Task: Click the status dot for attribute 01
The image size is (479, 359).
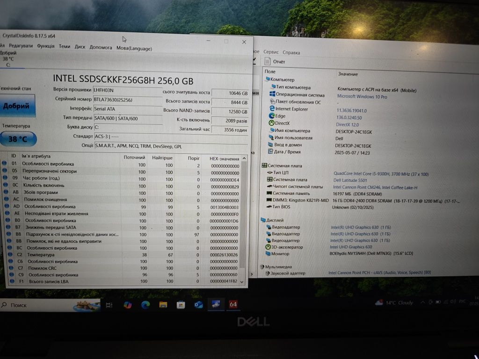Action: click(4, 163)
